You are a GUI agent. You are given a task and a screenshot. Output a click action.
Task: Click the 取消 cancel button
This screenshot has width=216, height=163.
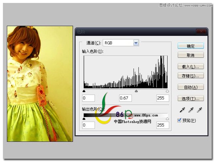(191, 55)
